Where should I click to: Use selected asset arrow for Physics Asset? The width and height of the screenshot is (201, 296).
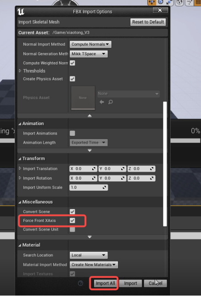(102, 102)
